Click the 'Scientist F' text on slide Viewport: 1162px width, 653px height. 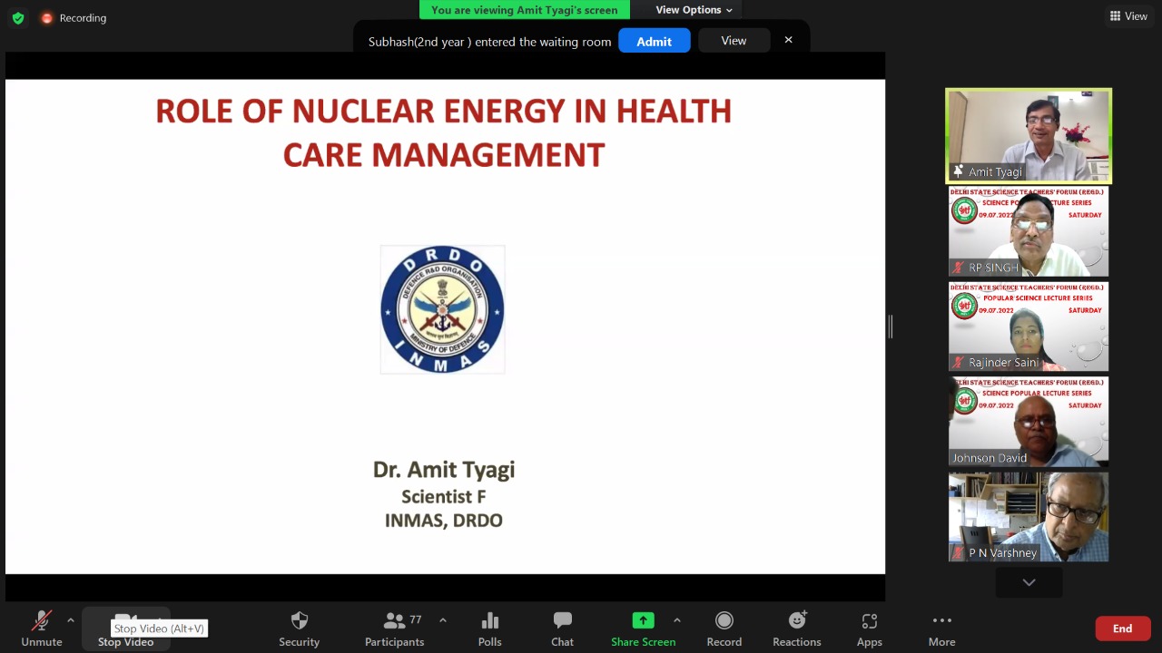coord(444,497)
